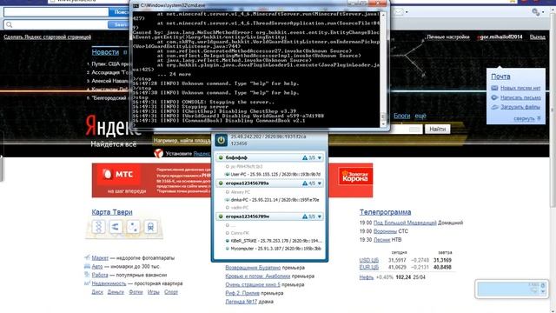Image resolution: width=556 pixels, height=313 pixels.
Task: Click warning icon on егорка123456789м network
Action: (305, 216)
